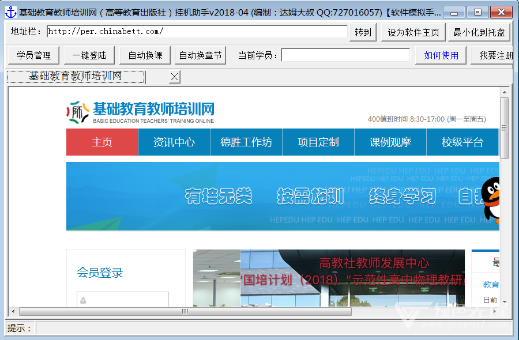Select the 基础教育教师培训网 tab

click(76, 77)
